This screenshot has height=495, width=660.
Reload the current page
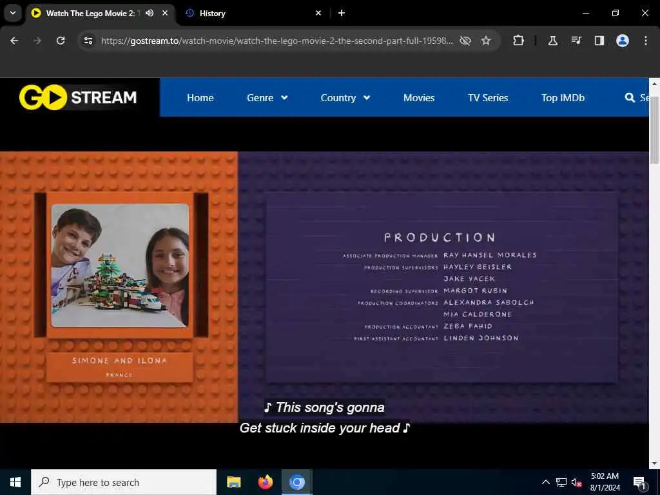(x=61, y=41)
